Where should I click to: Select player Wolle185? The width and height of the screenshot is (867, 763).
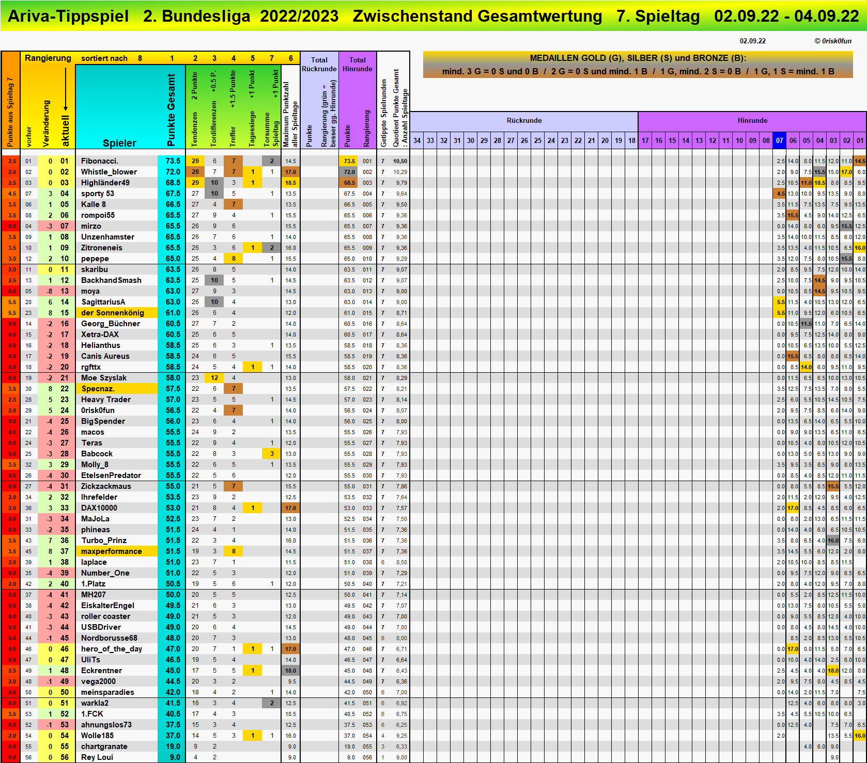pyautogui.click(x=98, y=736)
